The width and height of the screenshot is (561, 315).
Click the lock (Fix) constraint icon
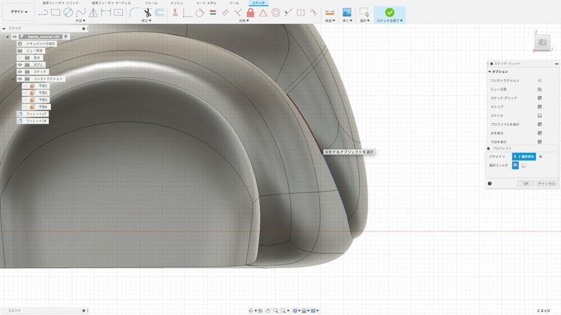[250, 12]
